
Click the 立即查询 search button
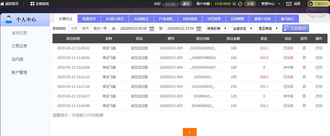[296, 28]
